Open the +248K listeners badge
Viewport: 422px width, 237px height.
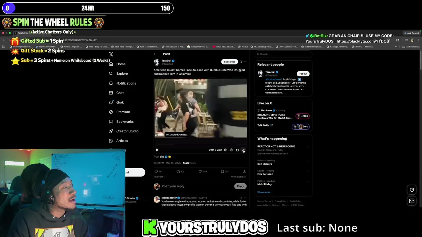[x=302, y=116]
